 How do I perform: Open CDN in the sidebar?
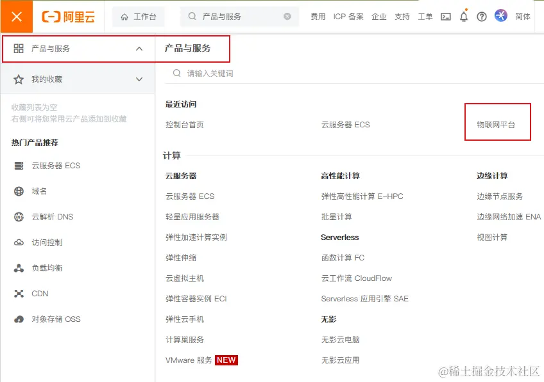(40, 294)
